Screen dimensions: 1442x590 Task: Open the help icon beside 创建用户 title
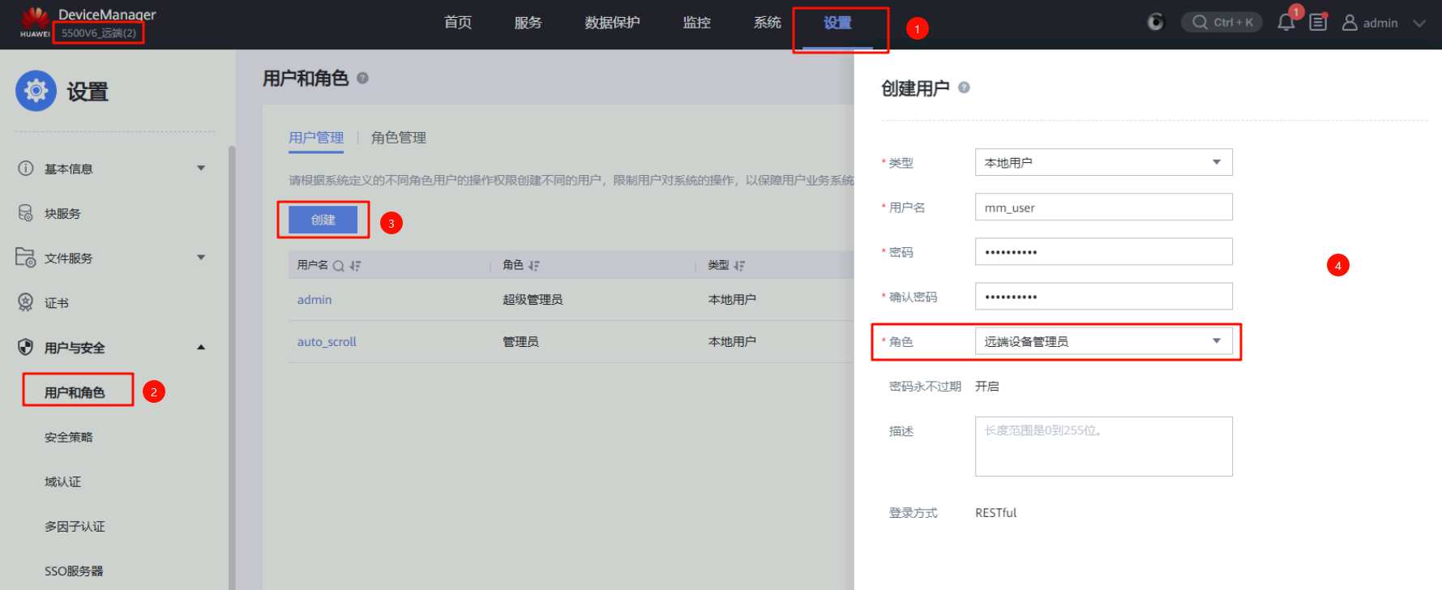964,88
